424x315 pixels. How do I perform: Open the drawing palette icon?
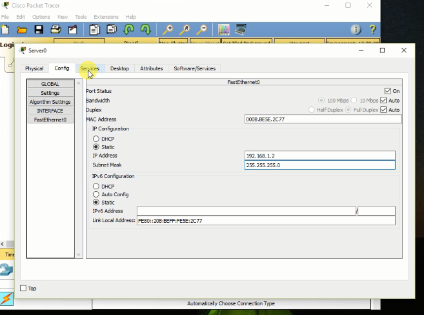coord(224,30)
